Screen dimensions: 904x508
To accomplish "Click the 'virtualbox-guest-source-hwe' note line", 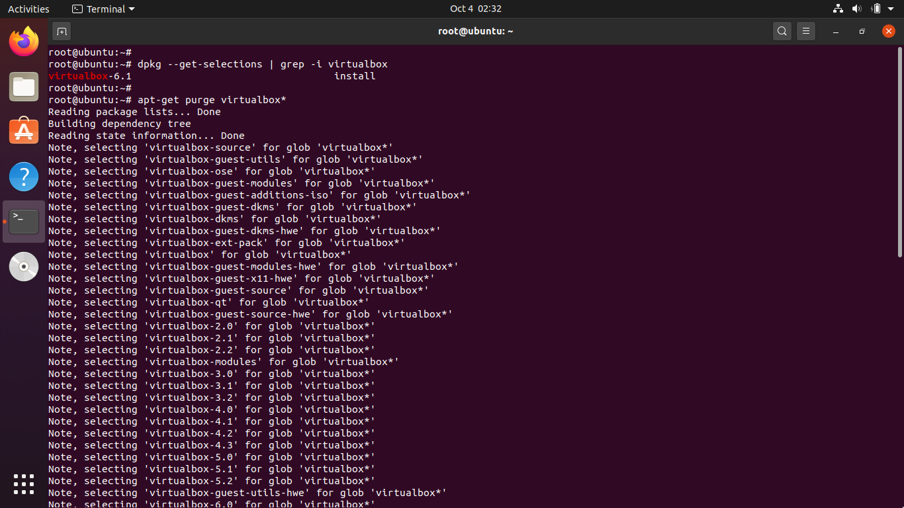I will click(x=251, y=314).
